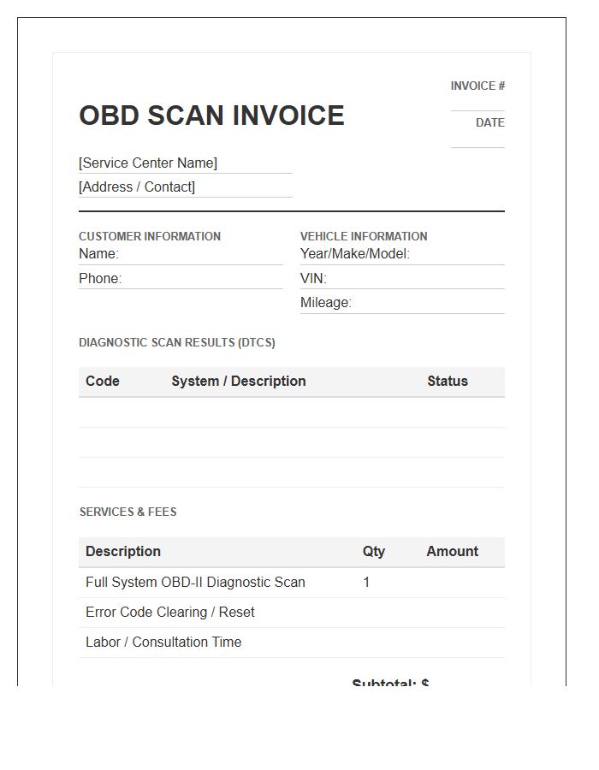
Task: Click the VEHICLE INFORMATION heading
Action: point(364,236)
